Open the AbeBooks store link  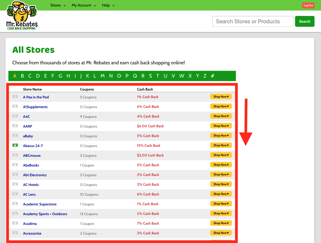[x=31, y=165]
